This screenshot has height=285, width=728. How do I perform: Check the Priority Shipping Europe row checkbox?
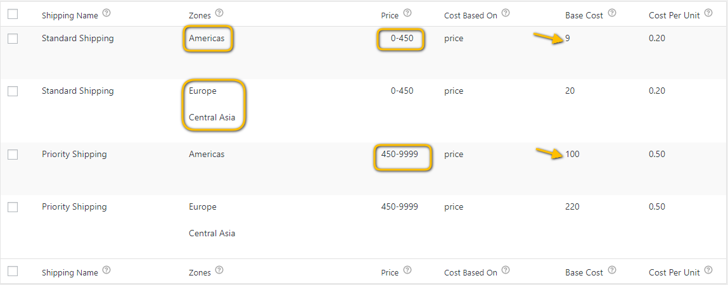click(x=13, y=207)
